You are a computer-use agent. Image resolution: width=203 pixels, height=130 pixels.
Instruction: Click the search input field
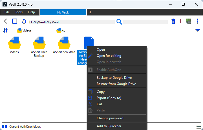(145, 22)
